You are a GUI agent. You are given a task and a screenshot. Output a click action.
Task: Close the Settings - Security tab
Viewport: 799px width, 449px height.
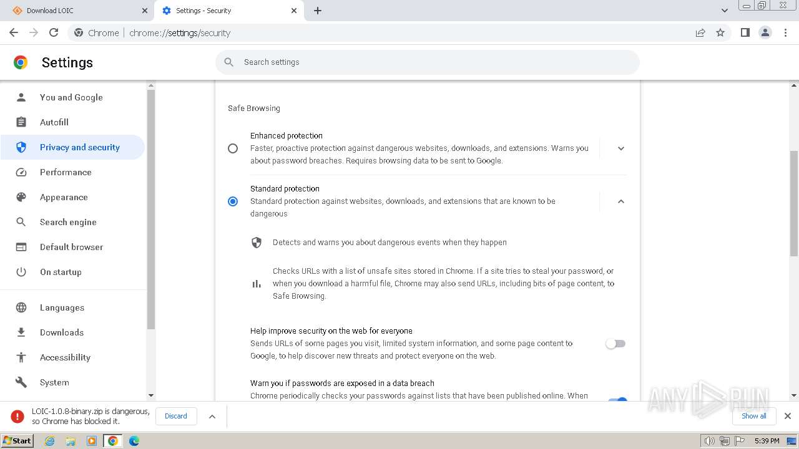click(295, 11)
